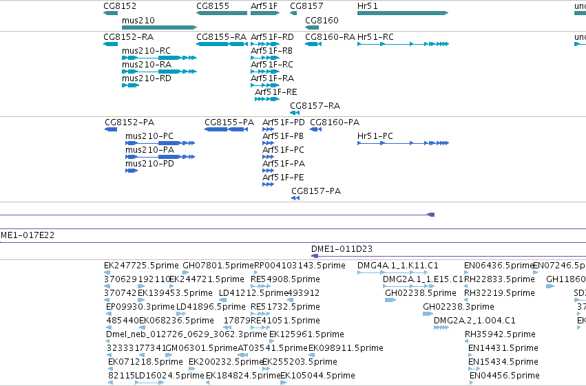
Task: Open the CG8152-RA transcript
Action: tap(111, 44)
